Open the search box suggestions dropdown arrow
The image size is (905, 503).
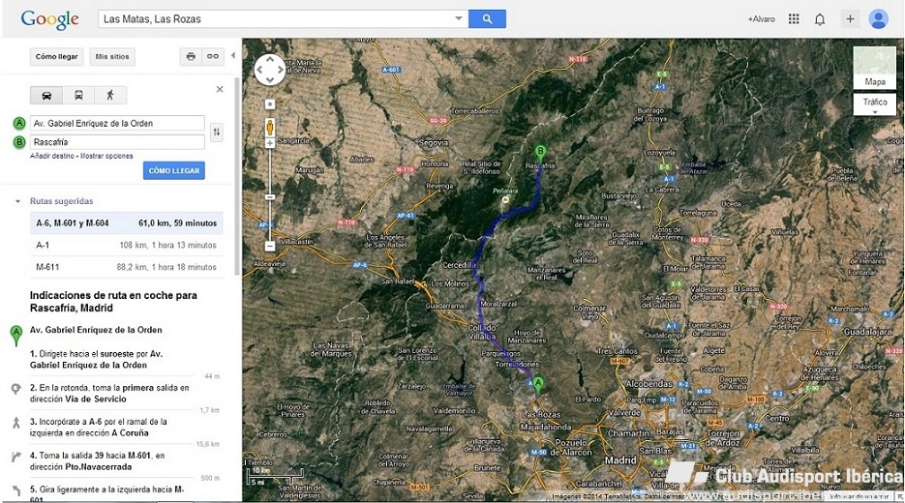tap(459, 19)
